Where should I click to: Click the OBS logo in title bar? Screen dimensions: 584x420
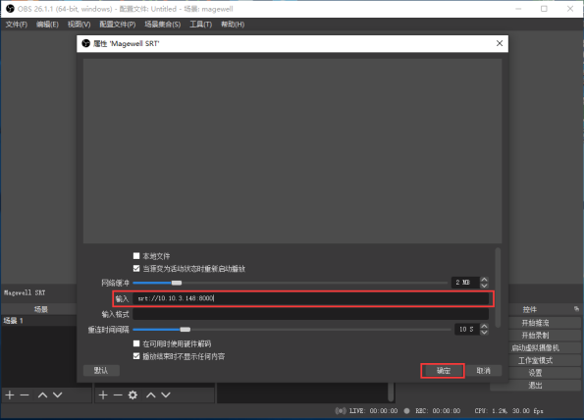pyautogui.click(x=10, y=9)
